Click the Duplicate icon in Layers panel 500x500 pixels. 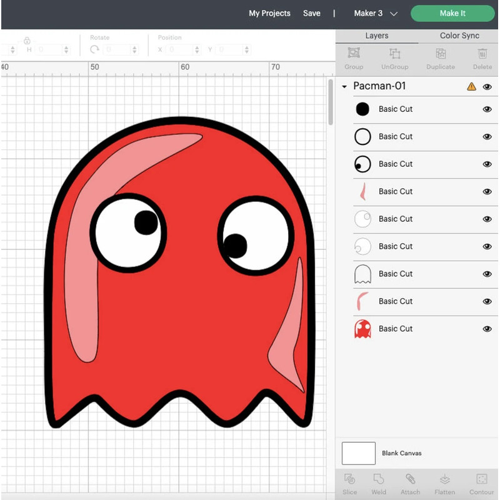[440, 58]
